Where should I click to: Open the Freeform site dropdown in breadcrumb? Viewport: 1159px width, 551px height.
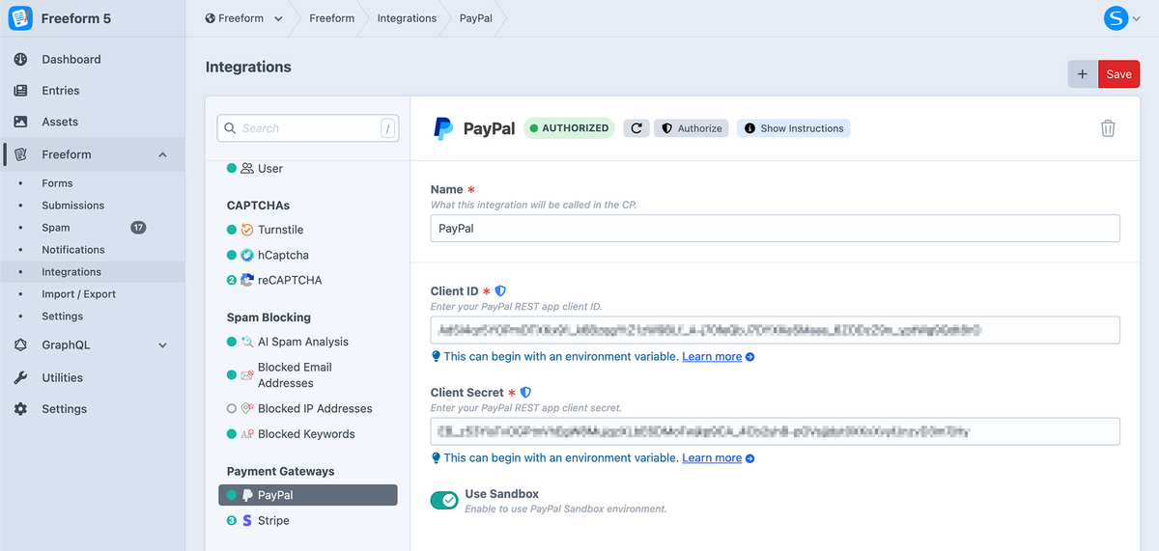pos(244,18)
